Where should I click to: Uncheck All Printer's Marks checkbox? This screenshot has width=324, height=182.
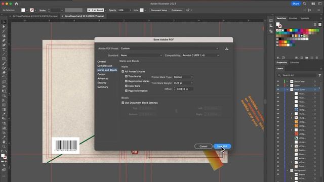click(x=123, y=71)
